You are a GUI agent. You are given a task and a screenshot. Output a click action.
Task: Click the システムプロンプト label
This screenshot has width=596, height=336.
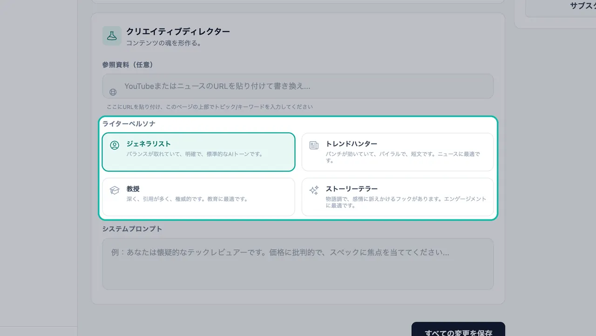coord(132,229)
